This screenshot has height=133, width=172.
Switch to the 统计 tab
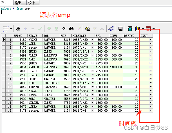tap(33, 3)
